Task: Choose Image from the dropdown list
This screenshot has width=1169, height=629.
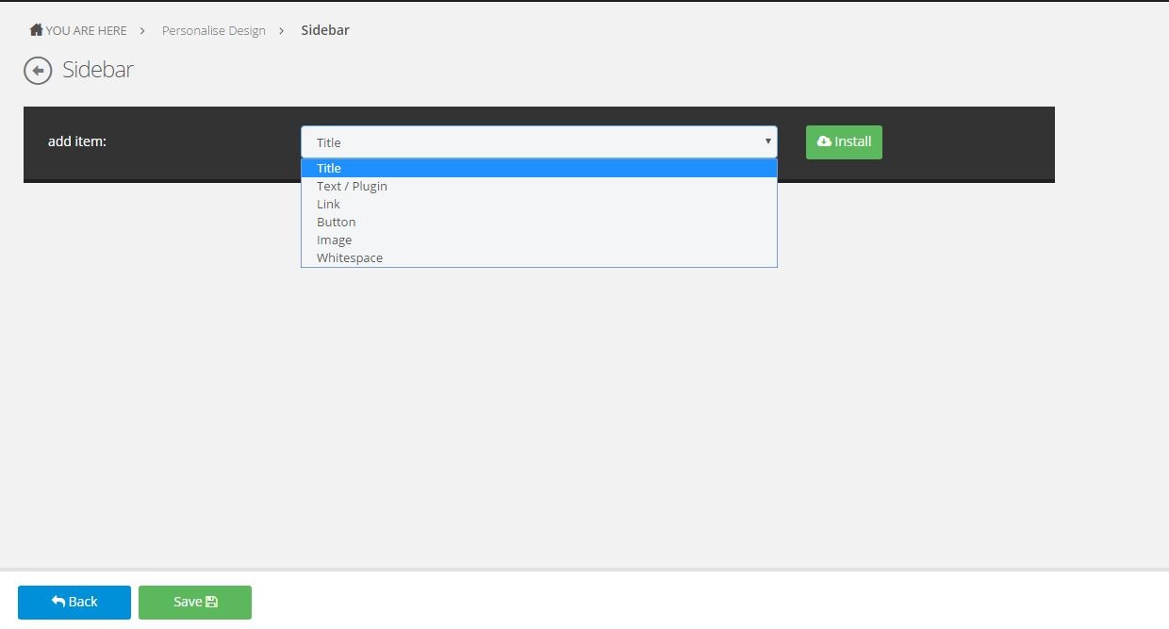Action: tap(539, 240)
